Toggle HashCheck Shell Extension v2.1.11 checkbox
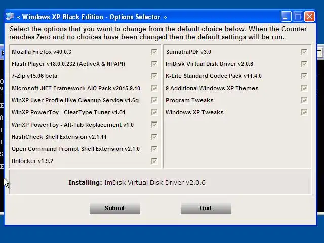 pos(154,137)
